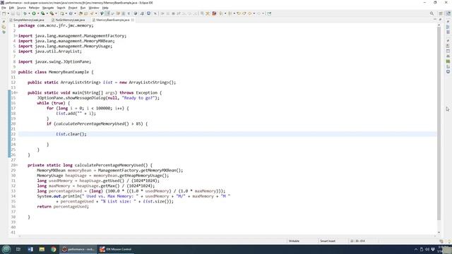Viewport: 452px width, 254px height.
Task: Click the Open Type toolbar icon
Action: pos(81,13)
